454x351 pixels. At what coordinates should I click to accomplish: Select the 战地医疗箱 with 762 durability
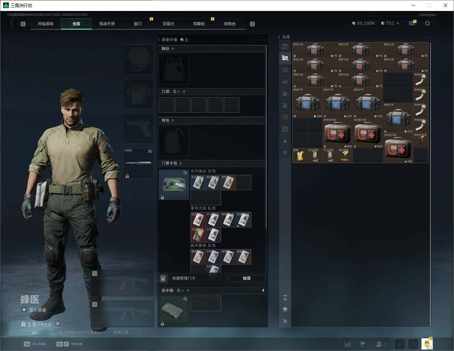pos(398,148)
